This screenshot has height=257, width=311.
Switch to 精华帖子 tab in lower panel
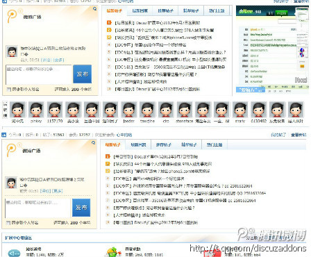coord(189,144)
